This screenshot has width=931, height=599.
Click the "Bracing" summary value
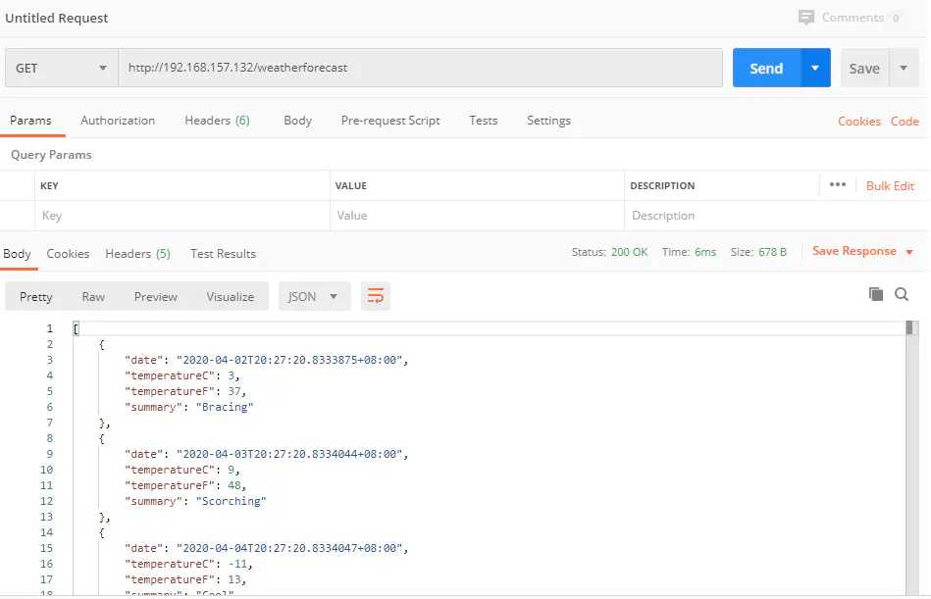225,407
